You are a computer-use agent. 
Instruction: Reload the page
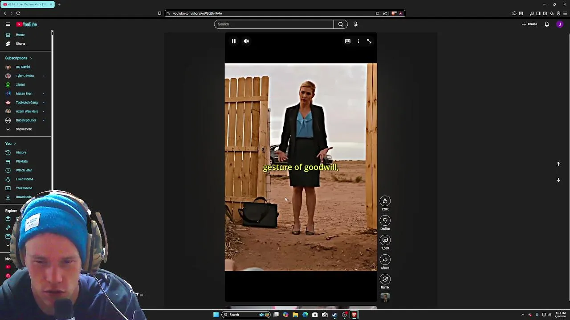pyautogui.click(x=18, y=13)
